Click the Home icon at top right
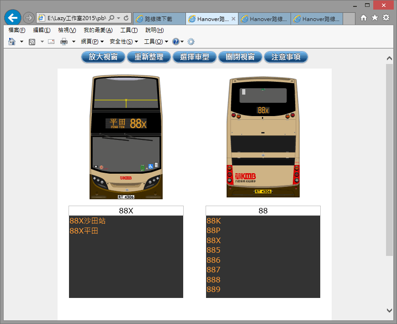 click(364, 18)
